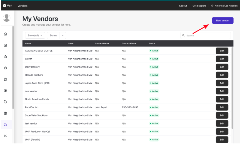240x144 pixels.
Task: Click the clock icon beside timezone
Action: (212, 6)
